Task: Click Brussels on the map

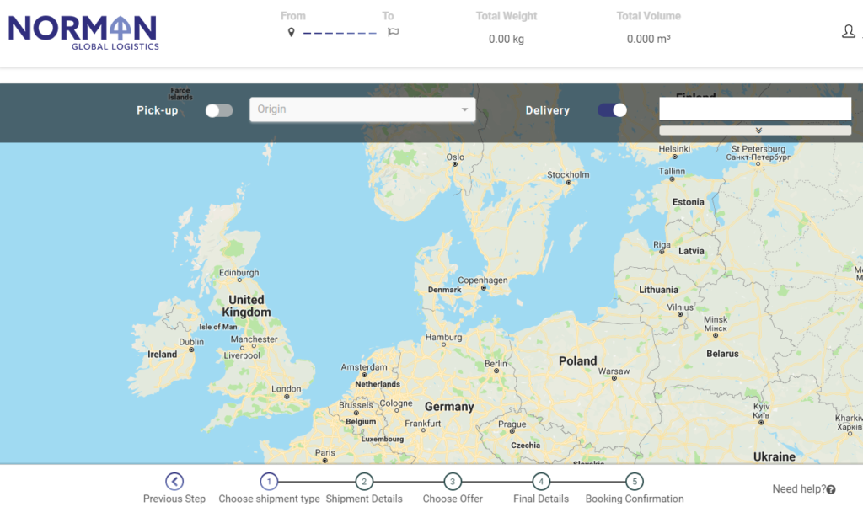Action: click(x=356, y=405)
